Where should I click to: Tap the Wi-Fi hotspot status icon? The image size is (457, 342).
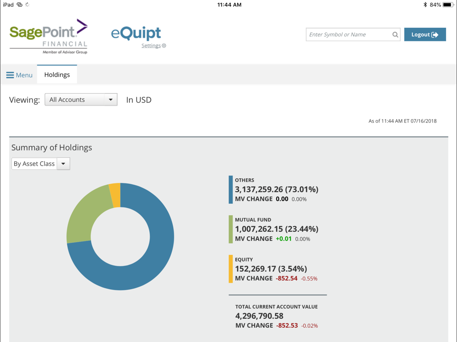19,5
